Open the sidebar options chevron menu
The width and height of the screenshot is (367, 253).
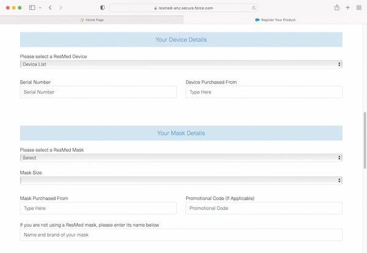tap(40, 8)
